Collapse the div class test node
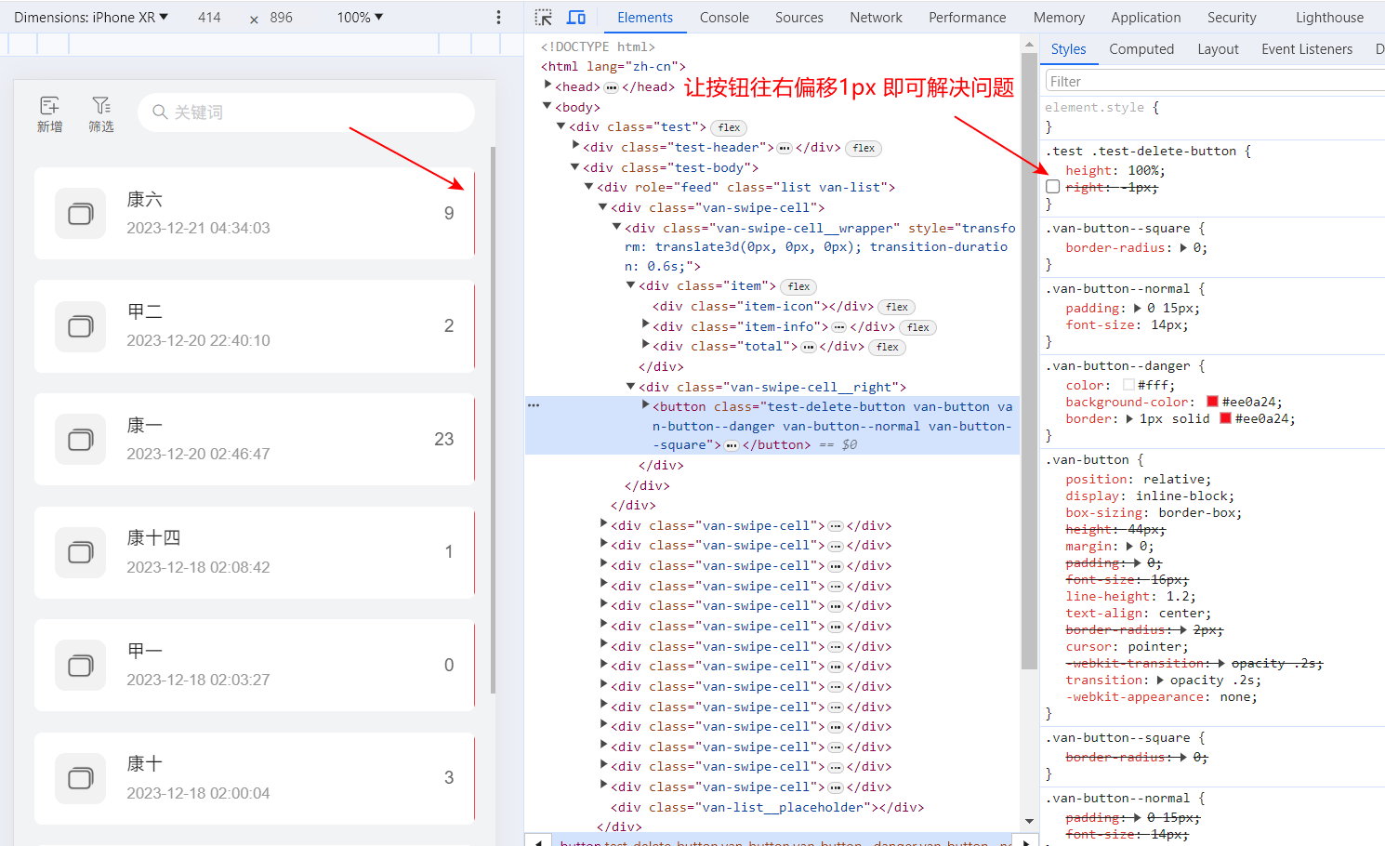The height and width of the screenshot is (846, 1385). [561, 126]
